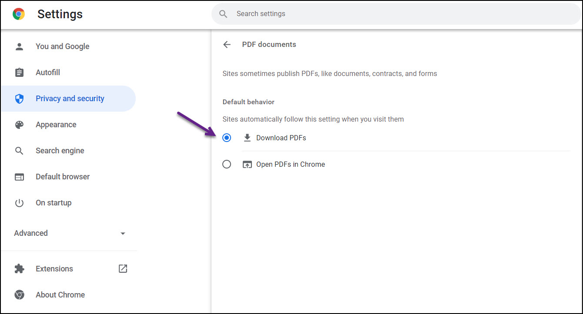Focus the Search settings field
Image resolution: width=583 pixels, height=314 pixels.
tap(396, 14)
